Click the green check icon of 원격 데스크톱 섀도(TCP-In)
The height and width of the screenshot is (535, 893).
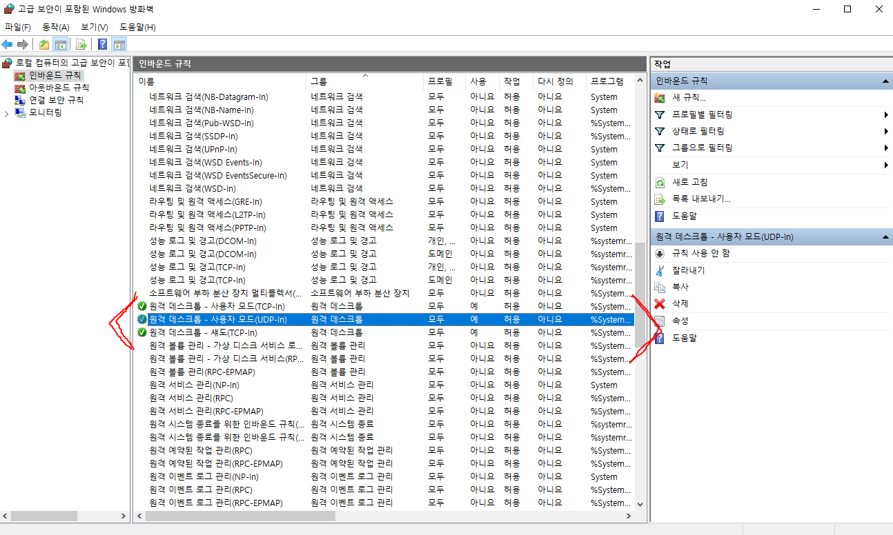pyautogui.click(x=142, y=332)
